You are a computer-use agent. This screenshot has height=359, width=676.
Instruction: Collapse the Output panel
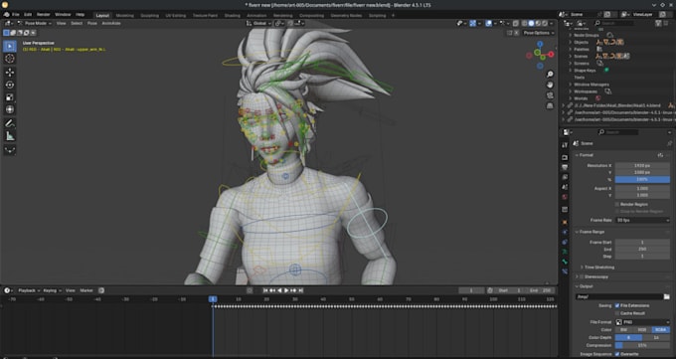[577, 286]
